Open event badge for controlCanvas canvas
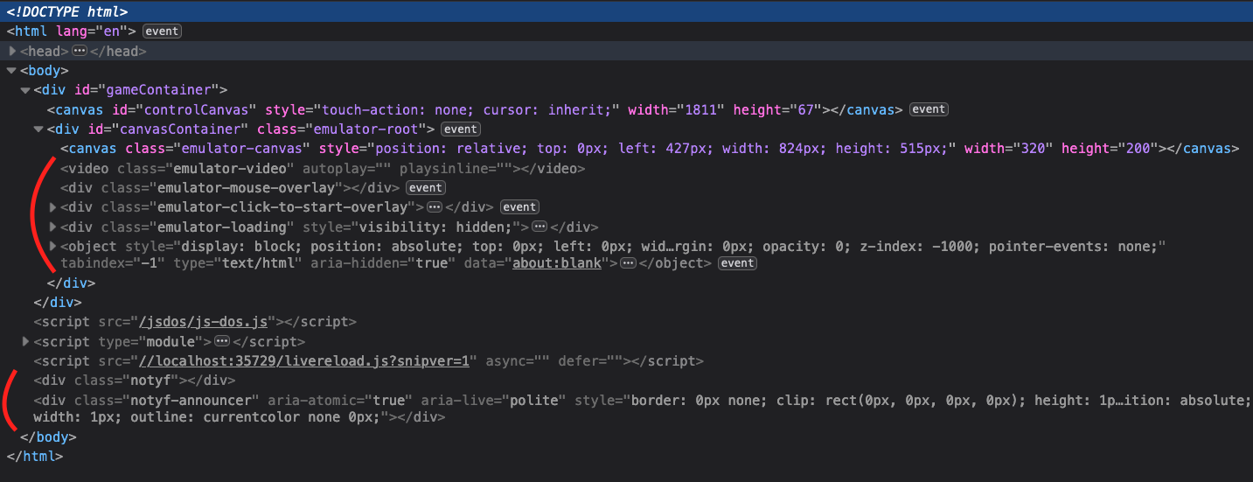Image resolution: width=1253 pixels, height=482 pixels. point(929,109)
